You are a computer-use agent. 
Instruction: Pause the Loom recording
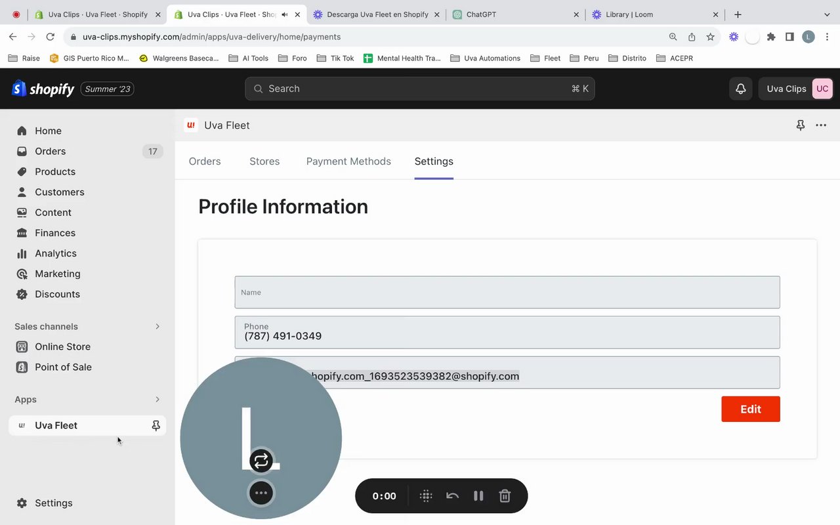point(478,496)
